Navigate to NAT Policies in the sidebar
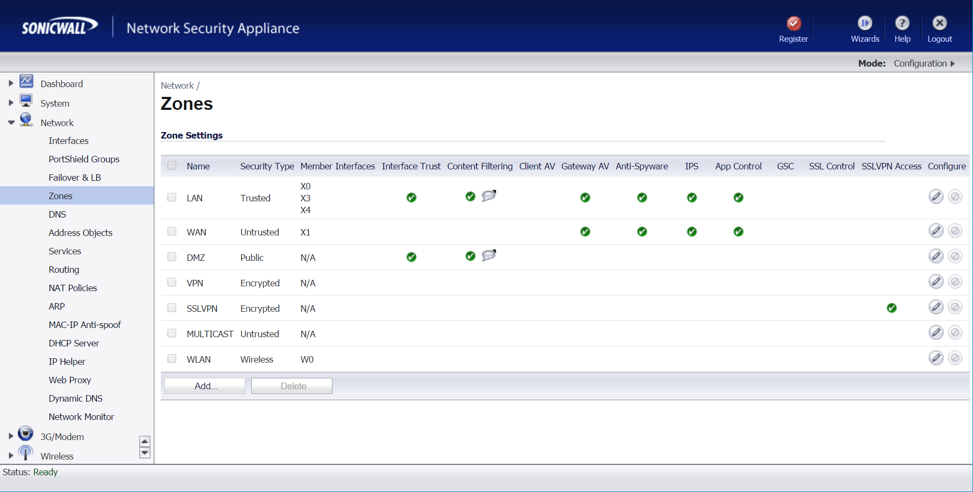Screen dimensions: 973x492 (73, 287)
